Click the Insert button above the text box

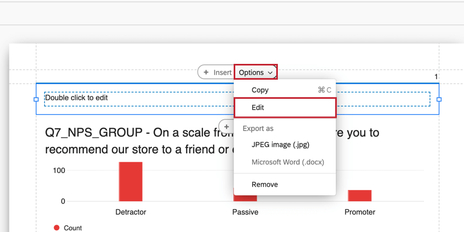(x=216, y=72)
